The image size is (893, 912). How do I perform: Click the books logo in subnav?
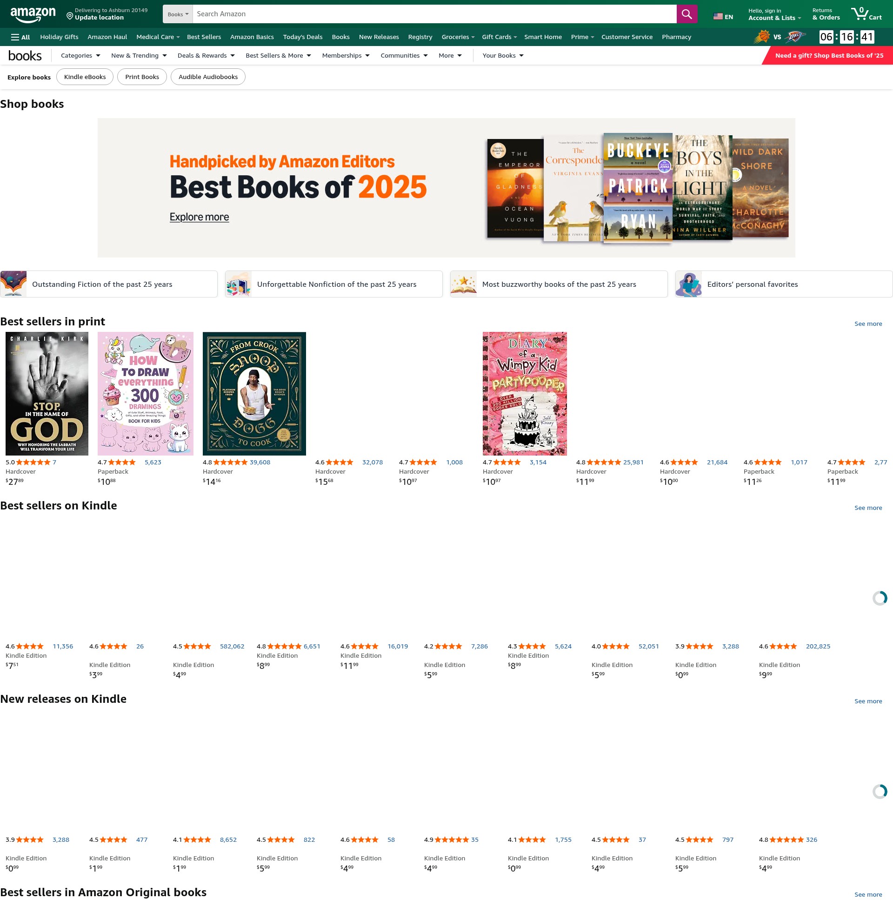coord(25,56)
